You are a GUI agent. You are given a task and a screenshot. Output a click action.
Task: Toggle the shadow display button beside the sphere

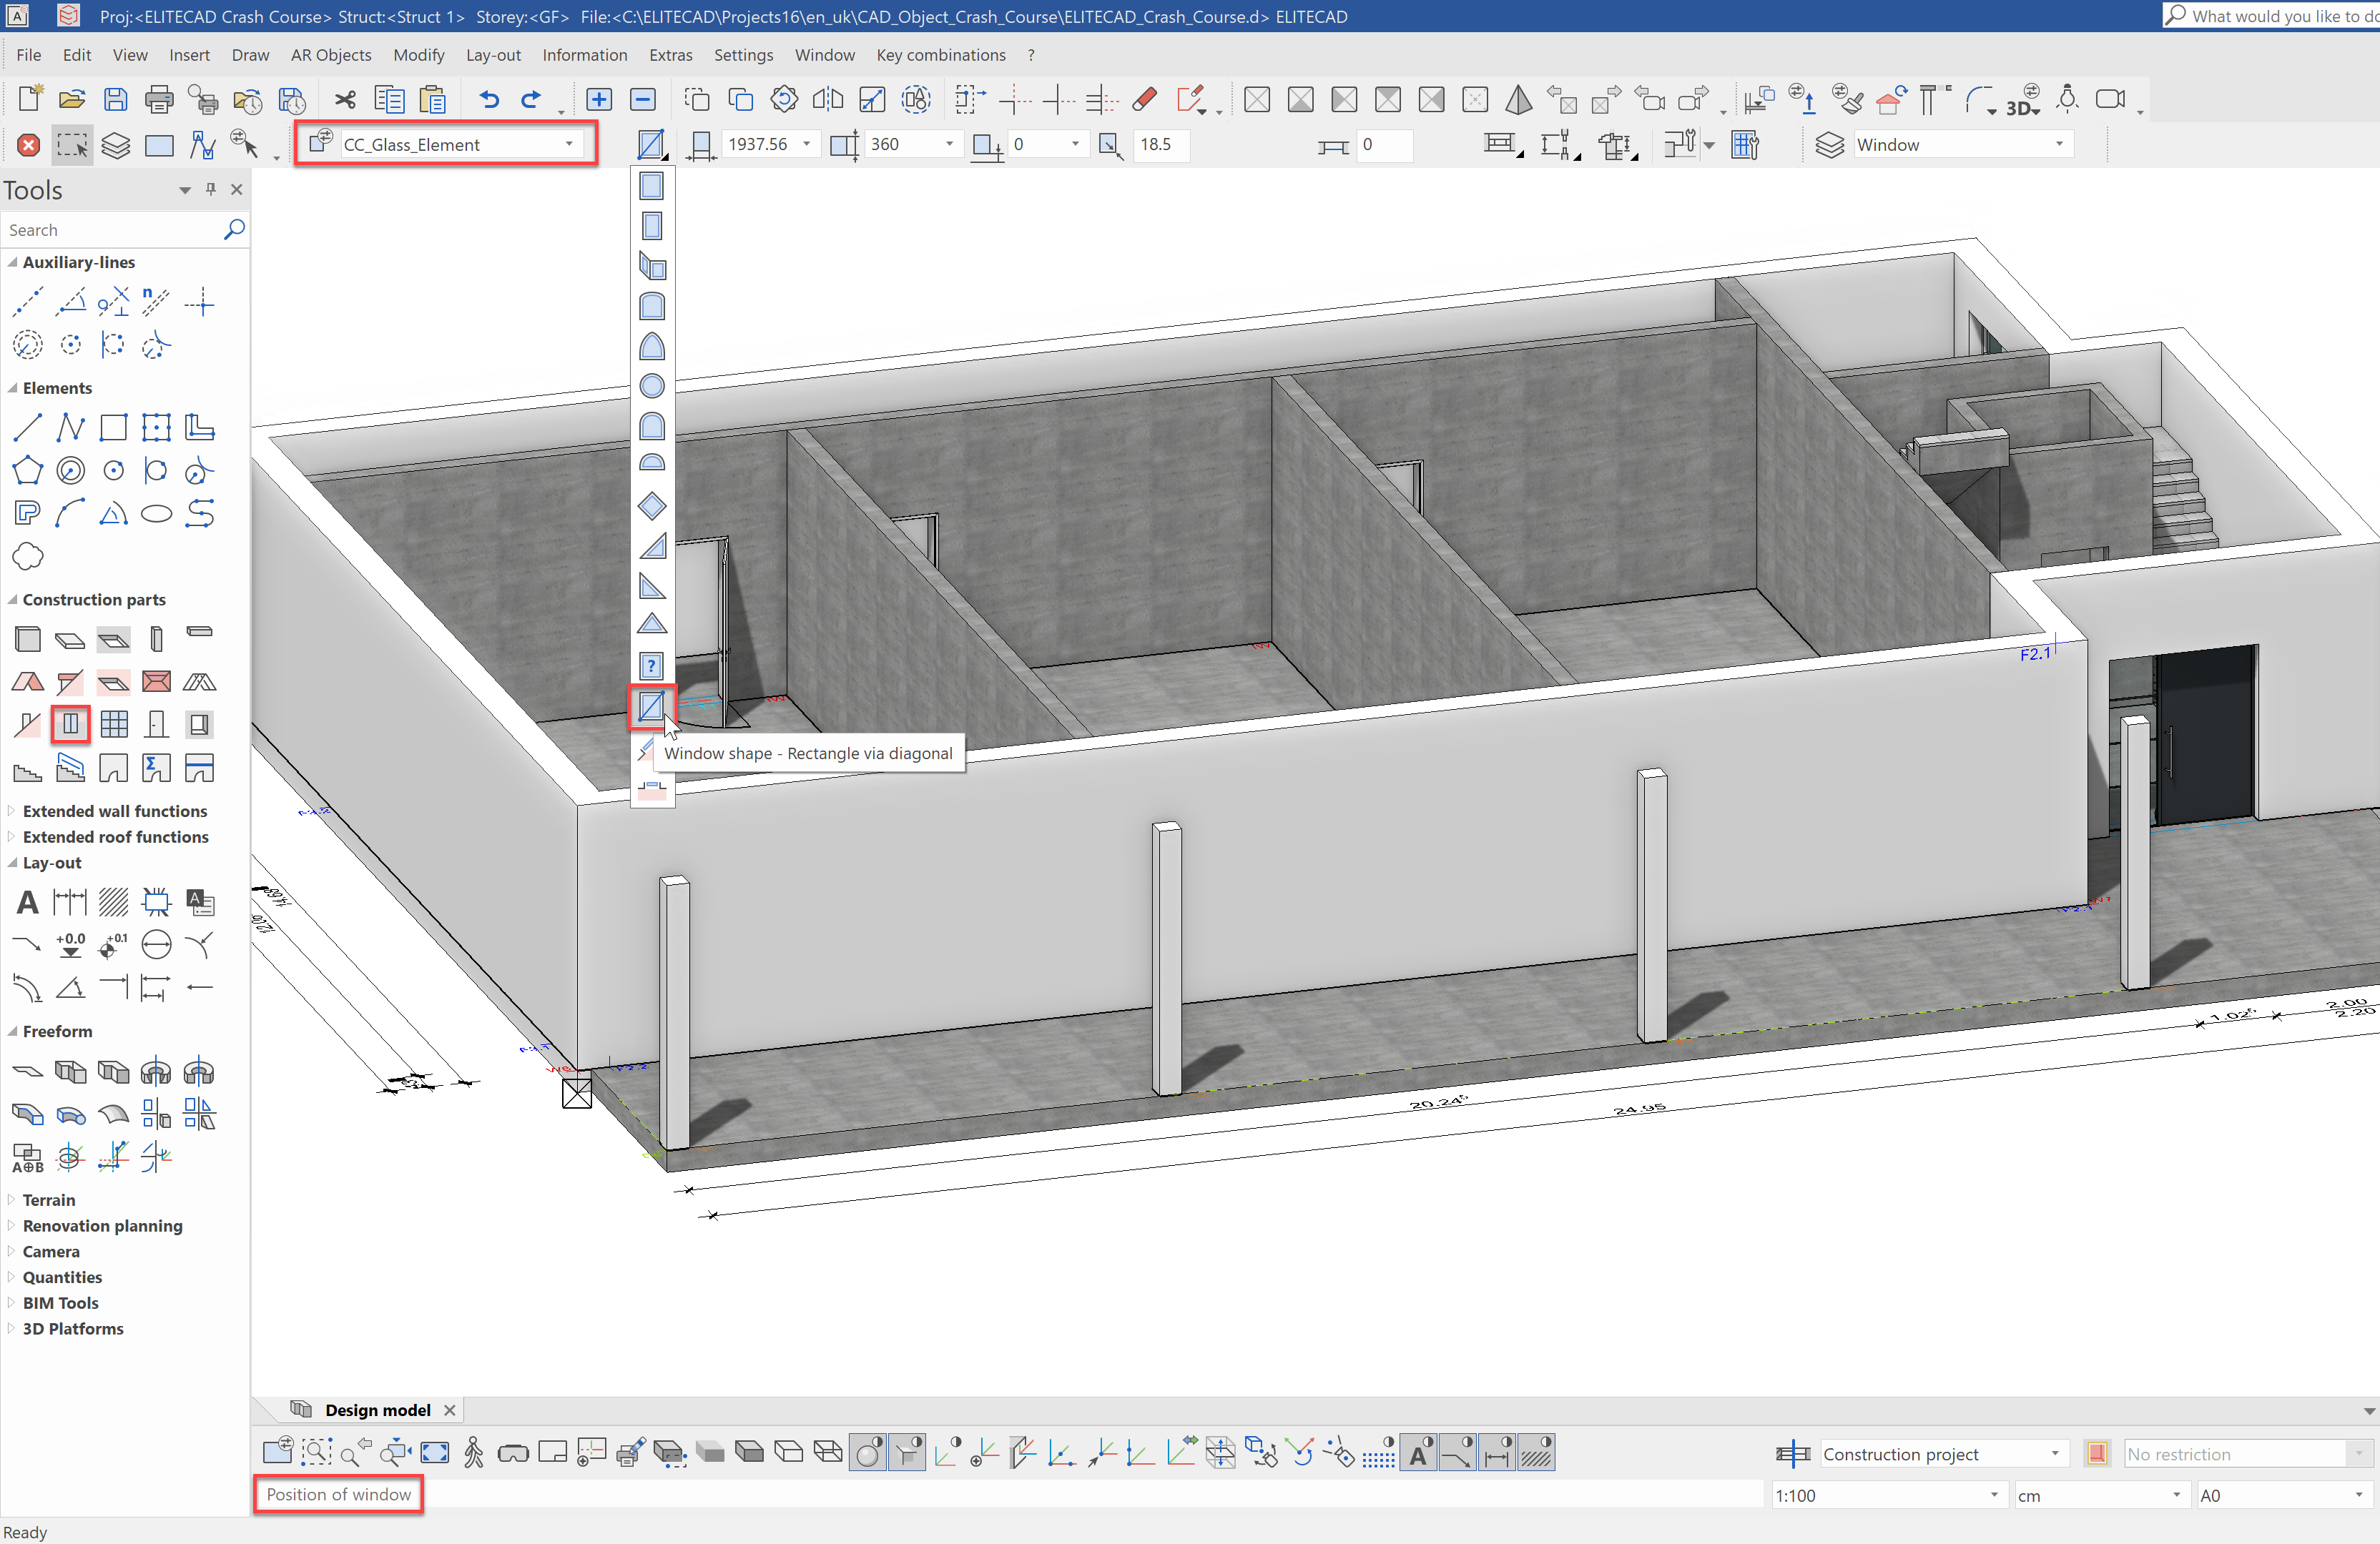pos(908,1453)
